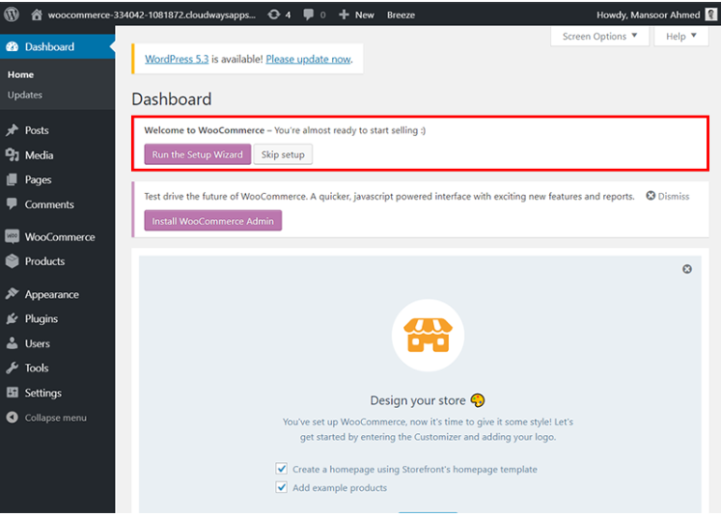
Task: Click the Welcome to WooCommerce bold text
Action: (x=205, y=130)
